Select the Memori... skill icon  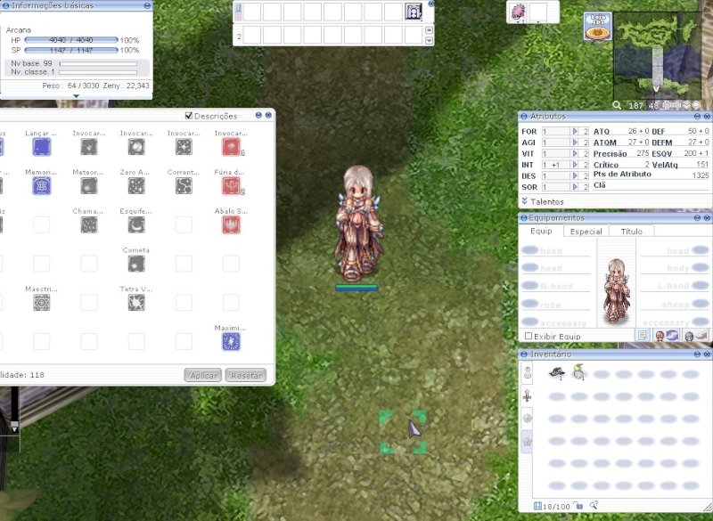(x=41, y=186)
